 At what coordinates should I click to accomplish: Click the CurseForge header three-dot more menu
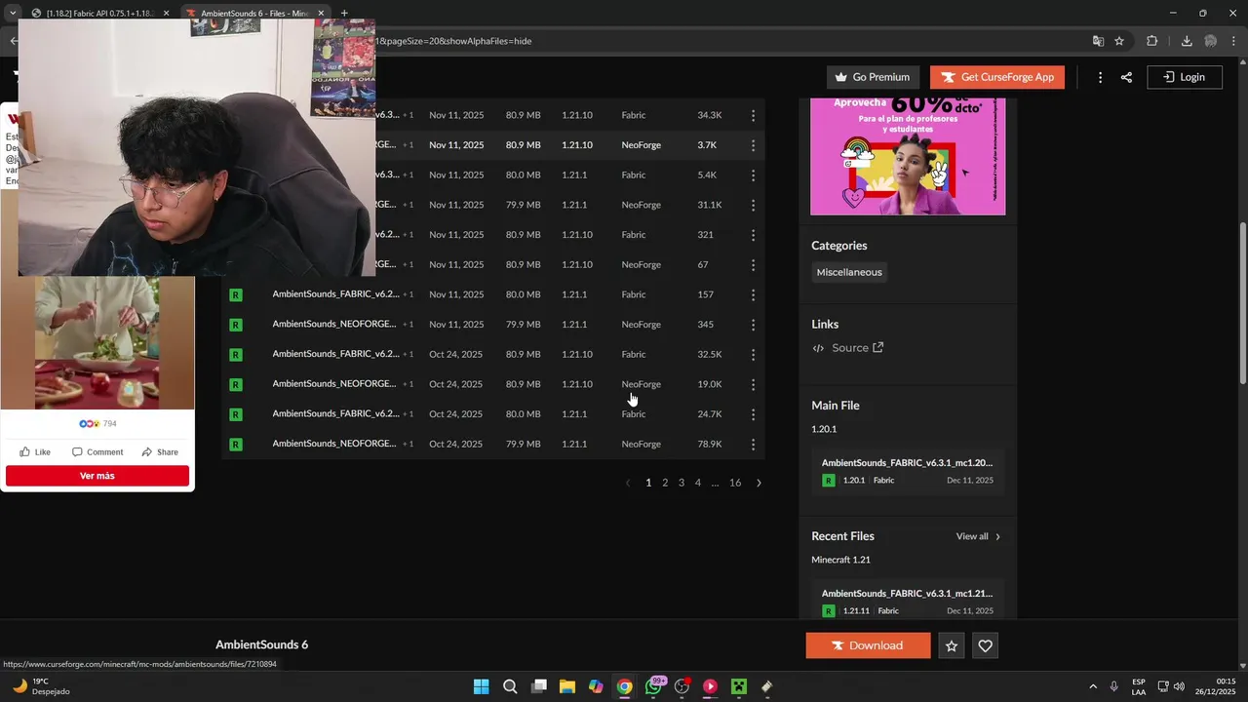pyautogui.click(x=1100, y=77)
